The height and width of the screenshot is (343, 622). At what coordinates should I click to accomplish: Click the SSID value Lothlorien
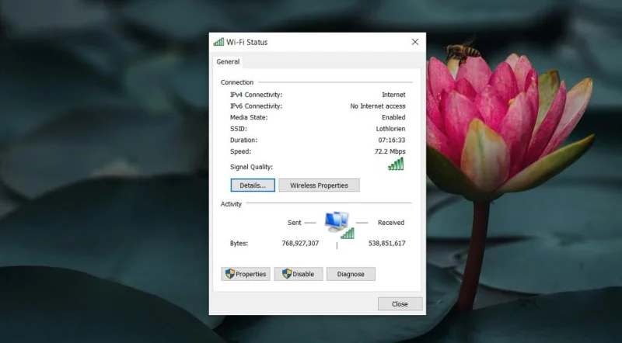coord(391,129)
